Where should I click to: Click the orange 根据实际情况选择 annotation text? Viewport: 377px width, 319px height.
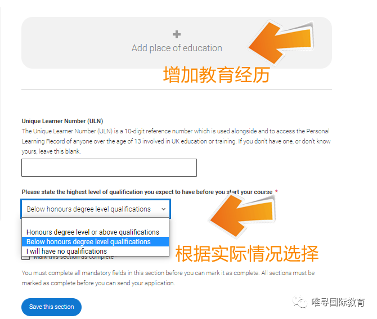click(247, 254)
